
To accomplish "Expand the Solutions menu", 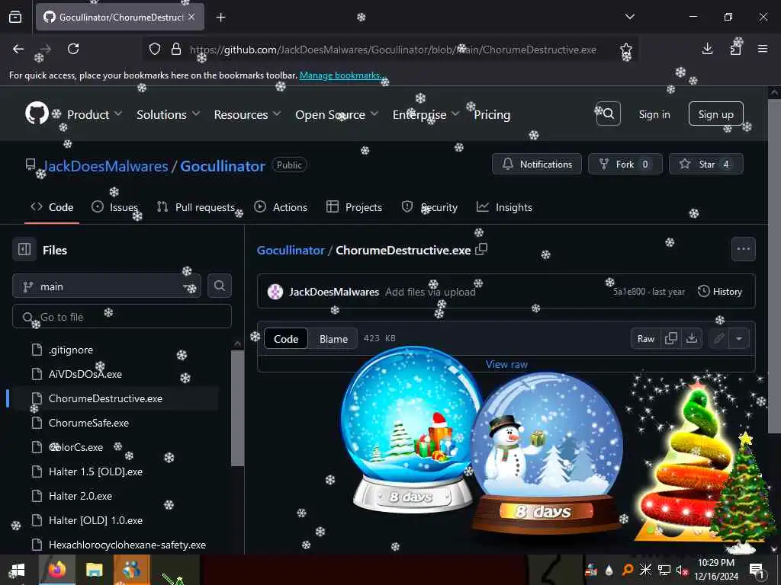I will click(x=169, y=114).
